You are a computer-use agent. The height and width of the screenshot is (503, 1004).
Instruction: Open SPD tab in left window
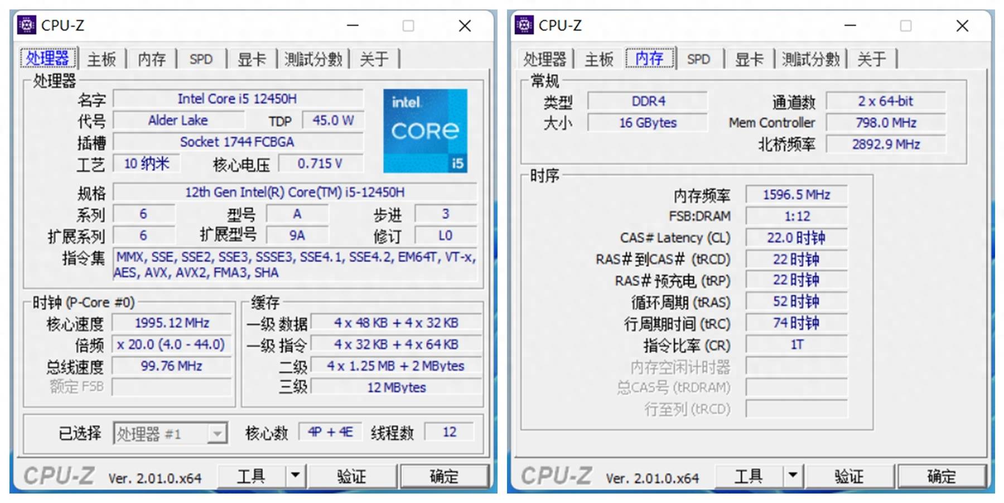201,59
